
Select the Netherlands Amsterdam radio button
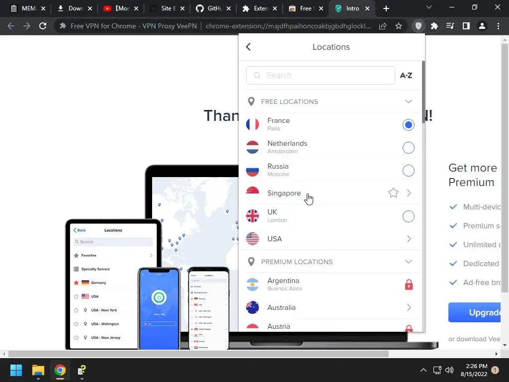(x=409, y=148)
